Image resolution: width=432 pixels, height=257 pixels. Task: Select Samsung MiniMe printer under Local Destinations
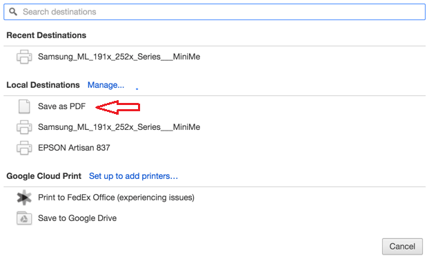(119, 127)
